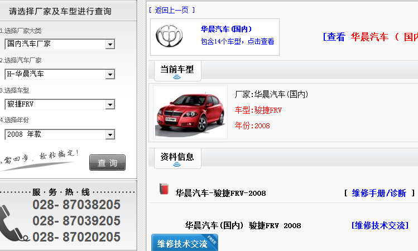Click the Brilliance brand logo icon
The height and width of the screenshot is (251, 418).
[x=169, y=36]
